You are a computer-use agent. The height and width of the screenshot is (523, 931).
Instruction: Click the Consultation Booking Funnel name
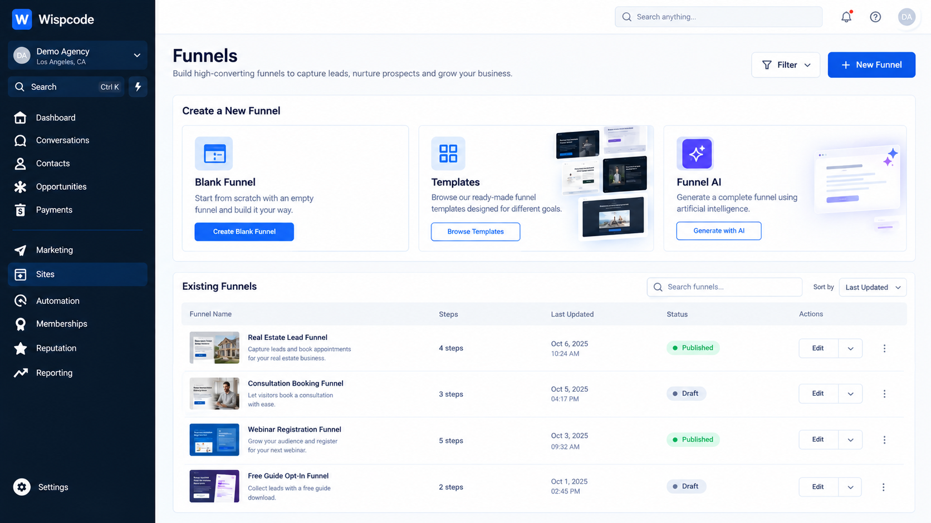[x=296, y=383]
